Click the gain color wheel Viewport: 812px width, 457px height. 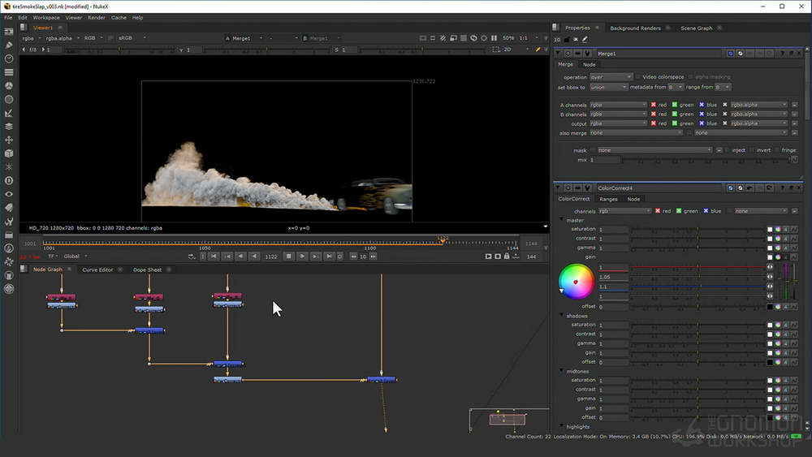(576, 282)
